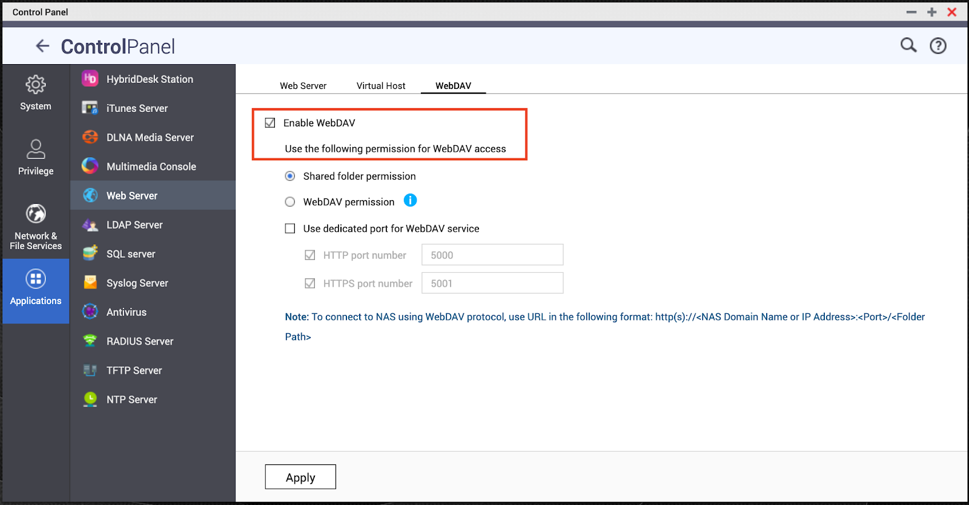
Task: Select the WebDAV tab
Action: 453,86
